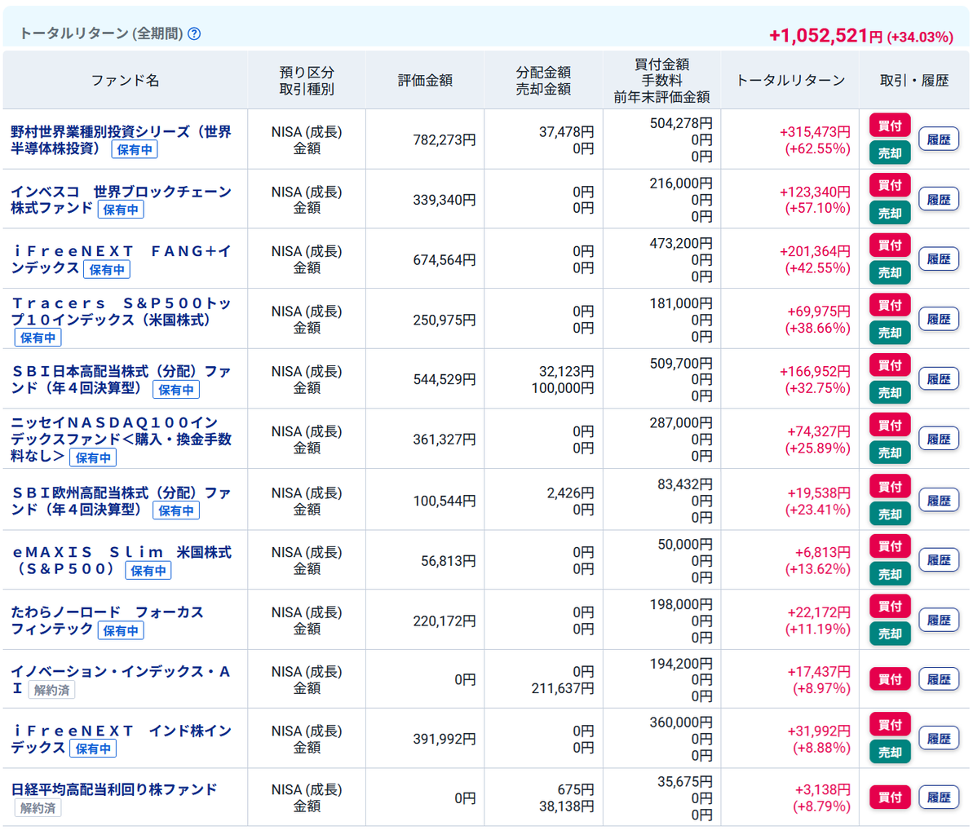Click 売却 for たわらノーロード フォーカス フィンテック
The image size is (973, 835).
point(890,634)
